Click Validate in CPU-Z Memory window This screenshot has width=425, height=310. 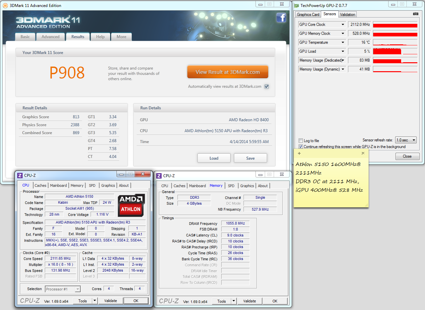pos(249,301)
